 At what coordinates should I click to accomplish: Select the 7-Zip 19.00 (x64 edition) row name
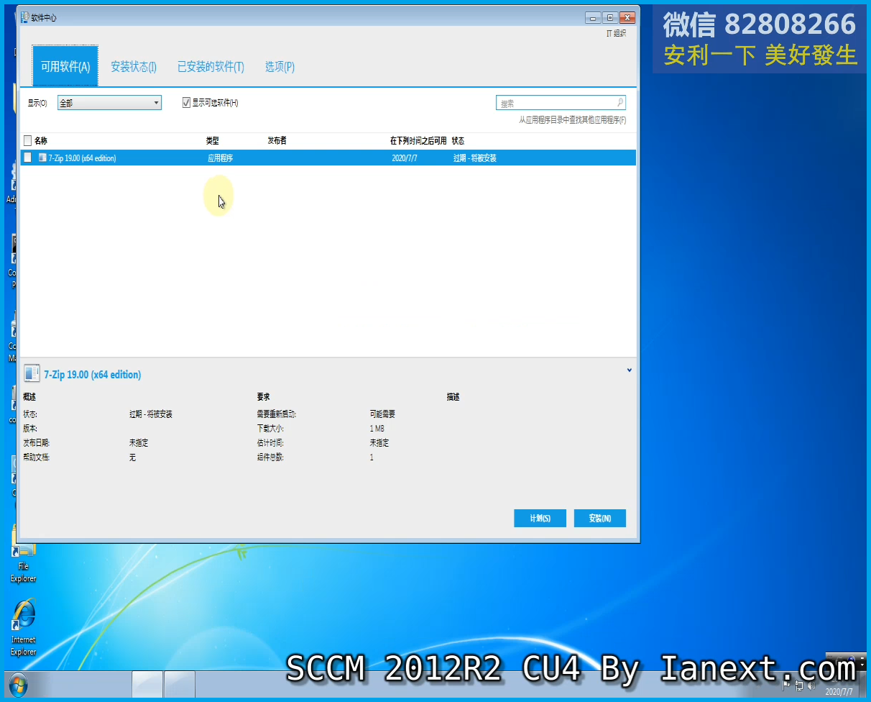point(83,158)
